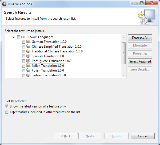Viewport: 160px width, 145px height.
Task: Click the Spanish Translation feature icon
Action: coord(28,56)
